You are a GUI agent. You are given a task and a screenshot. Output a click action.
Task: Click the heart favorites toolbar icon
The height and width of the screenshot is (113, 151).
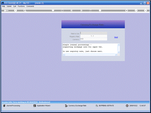click(53, 10)
